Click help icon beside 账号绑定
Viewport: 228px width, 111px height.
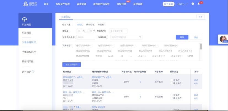click(33, 71)
